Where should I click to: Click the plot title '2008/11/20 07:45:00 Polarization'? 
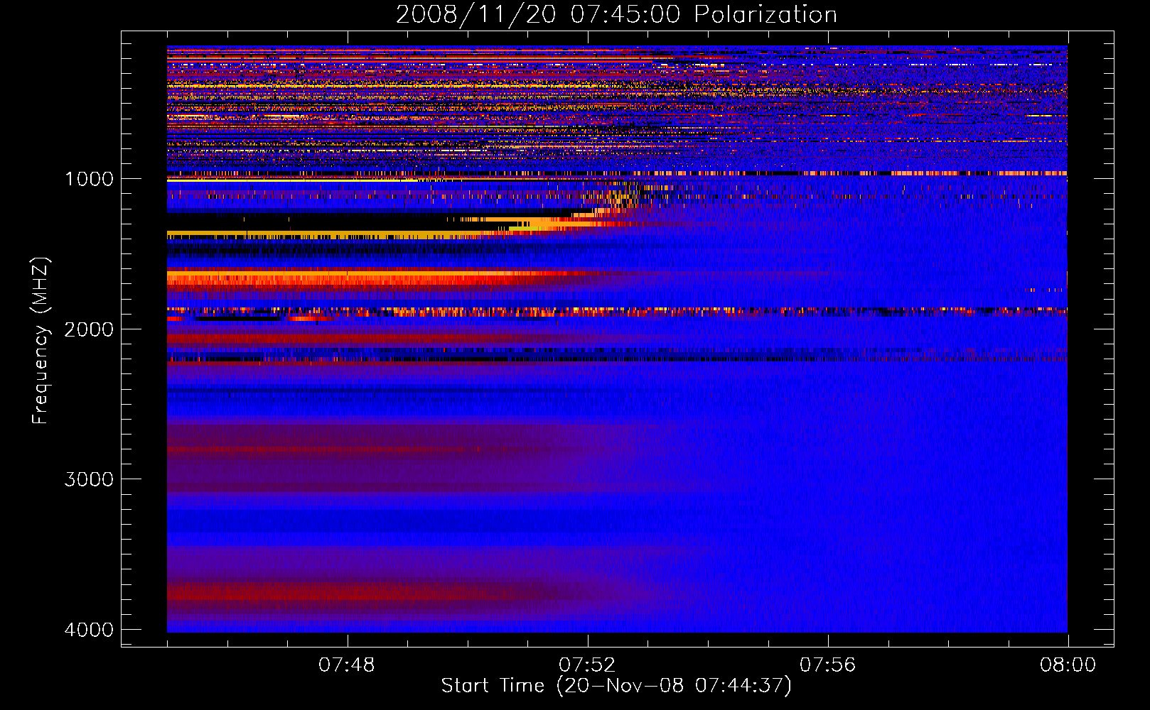(x=616, y=14)
